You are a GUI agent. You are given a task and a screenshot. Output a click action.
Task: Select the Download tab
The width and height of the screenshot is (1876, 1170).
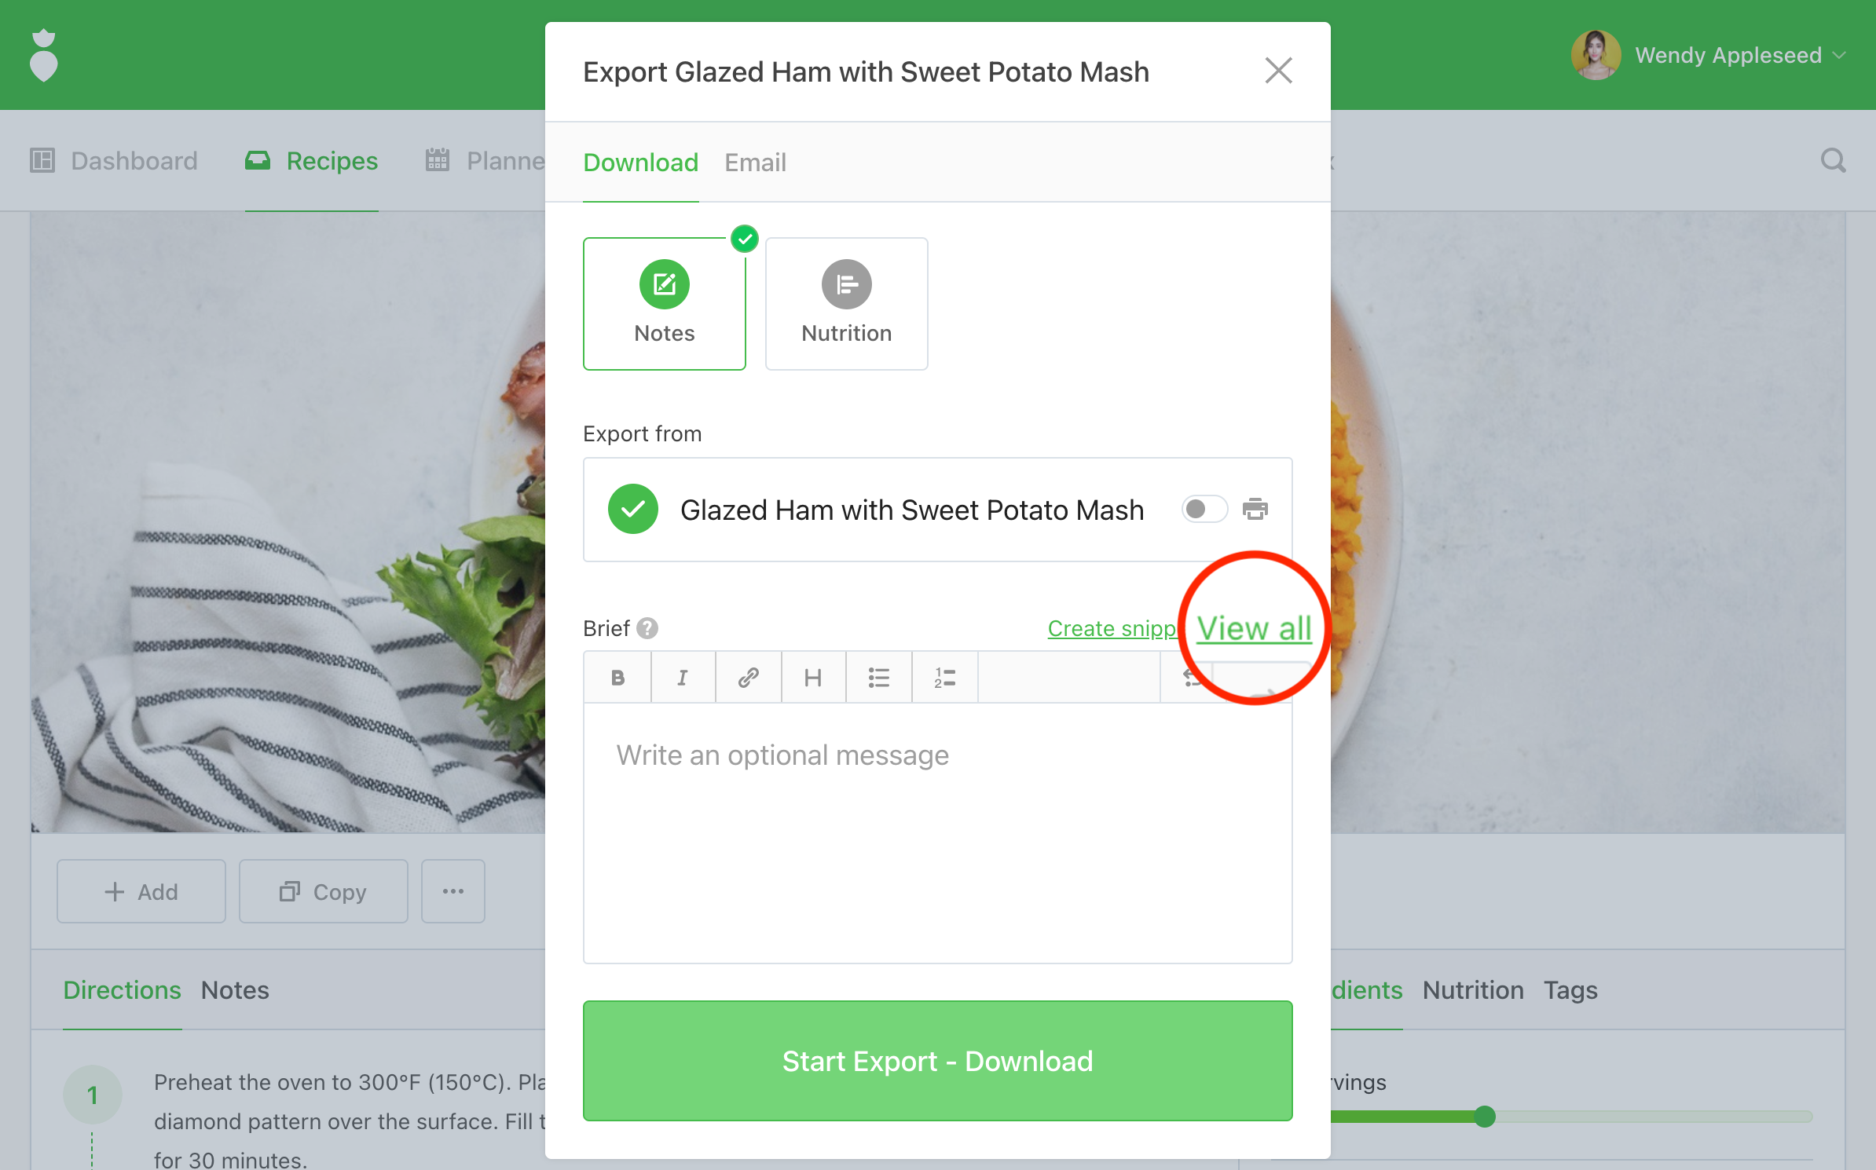640,163
